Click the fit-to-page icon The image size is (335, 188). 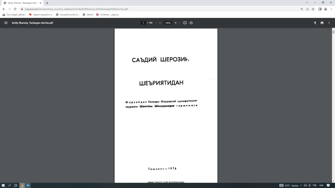(x=185, y=23)
